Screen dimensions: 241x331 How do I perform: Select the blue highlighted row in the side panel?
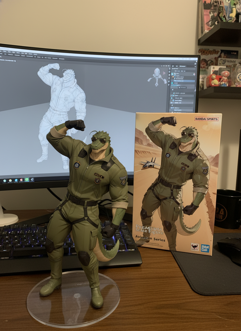[x=183, y=81]
